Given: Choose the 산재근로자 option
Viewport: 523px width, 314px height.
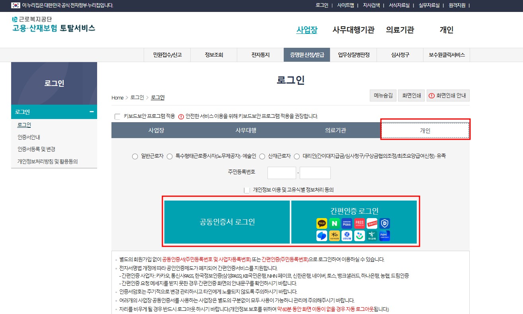Looking at the screenshot, I should coord(262,156).
